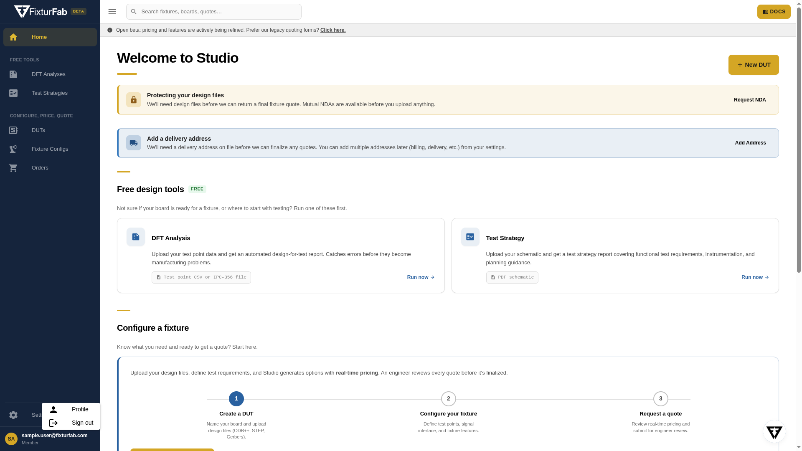Click the search magnifier icon
Image resolution: width=802 pixels, height=451 pixels.
pyautogui.click(x=134, y=12)
